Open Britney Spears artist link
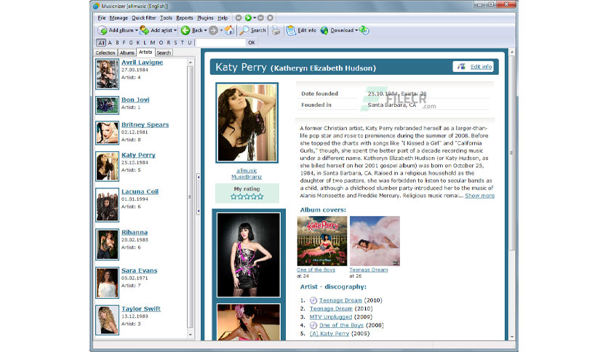The height and width of the screenshot is (352, 608). point(145,124)
